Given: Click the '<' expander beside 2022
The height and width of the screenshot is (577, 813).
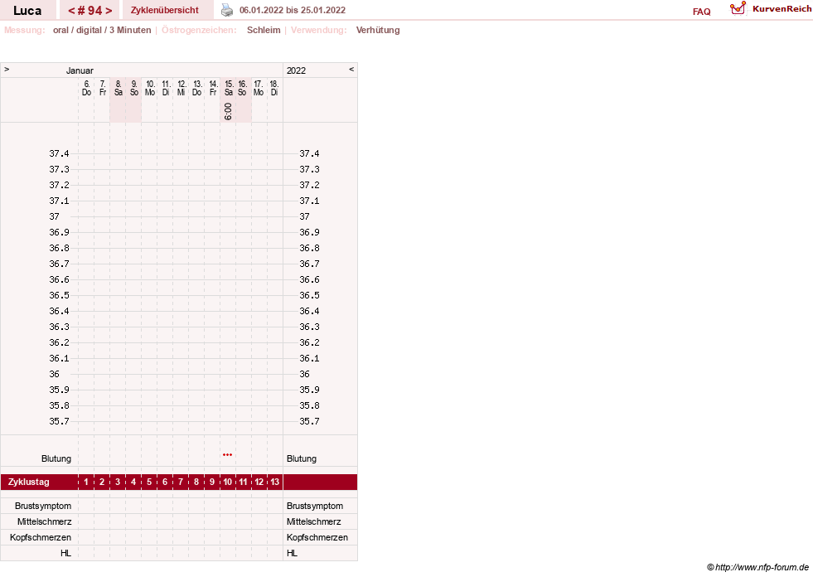Looking at the screenshot, I should coord(351,69).
